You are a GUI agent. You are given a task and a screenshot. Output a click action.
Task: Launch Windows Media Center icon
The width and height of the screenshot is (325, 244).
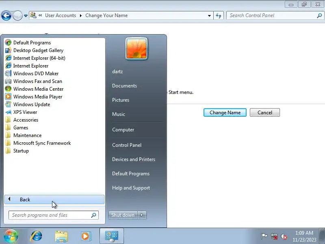pyautogui.click(x=8, y=89)
